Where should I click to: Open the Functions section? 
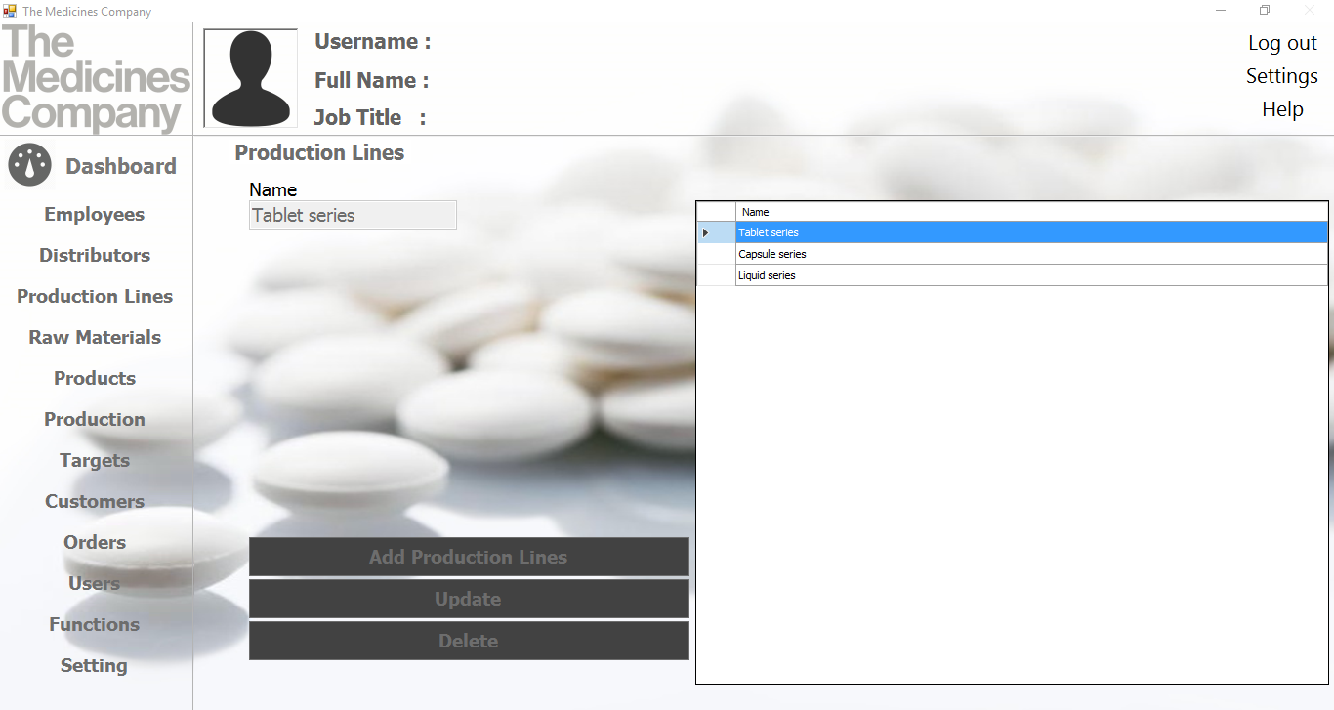point(95,624)
